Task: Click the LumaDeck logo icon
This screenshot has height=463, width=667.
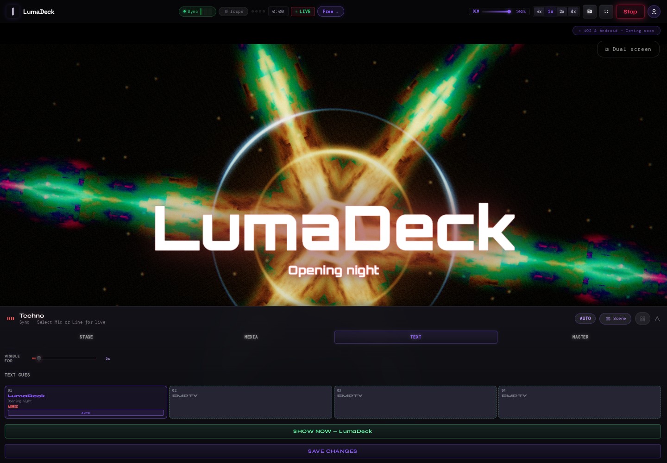Action: pos(13,12)
